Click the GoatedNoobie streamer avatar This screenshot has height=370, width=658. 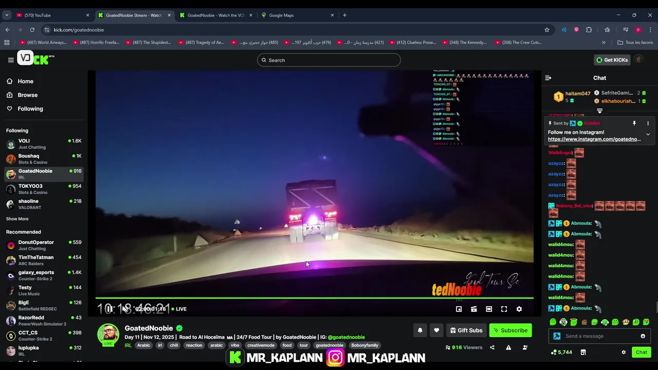click(108, 335)
